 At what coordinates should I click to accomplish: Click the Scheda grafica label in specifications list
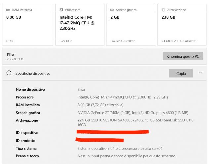point(28,113)
